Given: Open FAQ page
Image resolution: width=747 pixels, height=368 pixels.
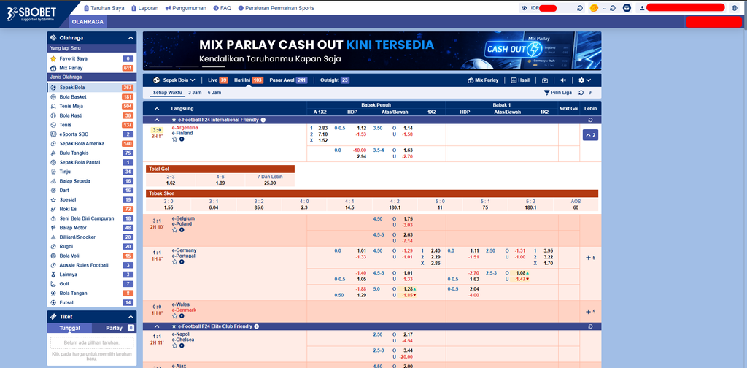Looking at the screenshot, I should 222,8.
